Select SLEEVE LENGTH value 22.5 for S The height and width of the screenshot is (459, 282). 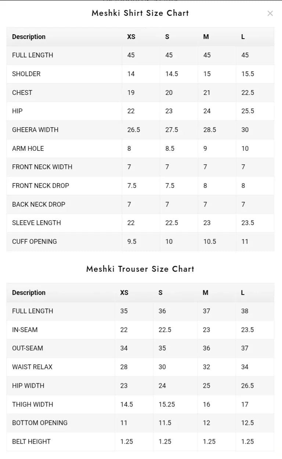pos(172,223)
